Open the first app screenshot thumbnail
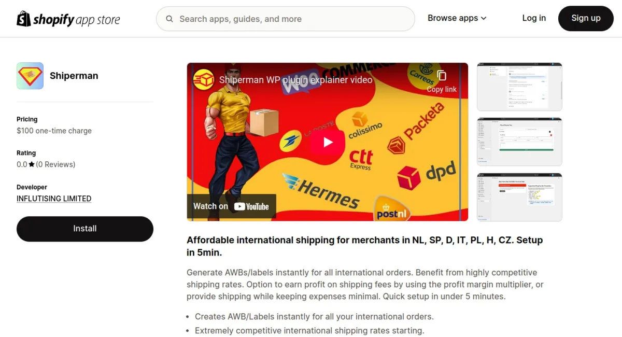The width and height of the screenshot is (622, 337). coord(519,87)
